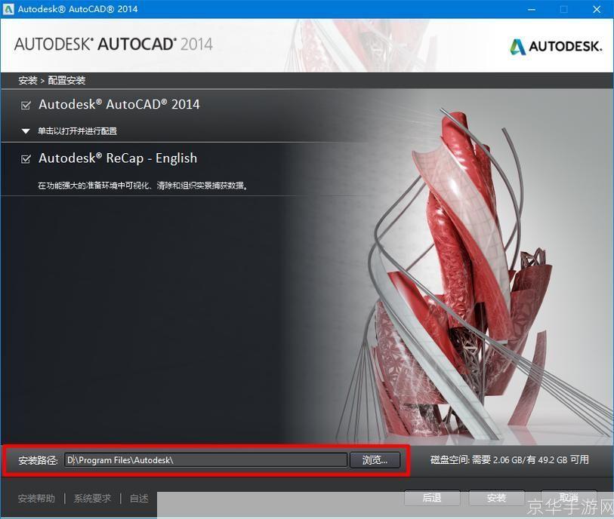
Task: Click the Autodesk logo in header
Action: point(555,47)
